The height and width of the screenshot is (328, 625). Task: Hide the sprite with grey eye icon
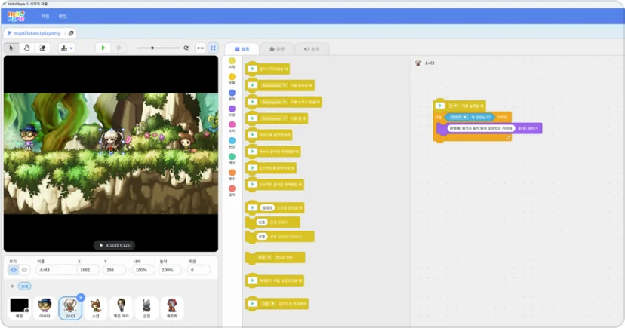(24, 270)
